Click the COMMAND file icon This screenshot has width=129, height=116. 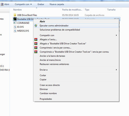click(x=15, y=23)
